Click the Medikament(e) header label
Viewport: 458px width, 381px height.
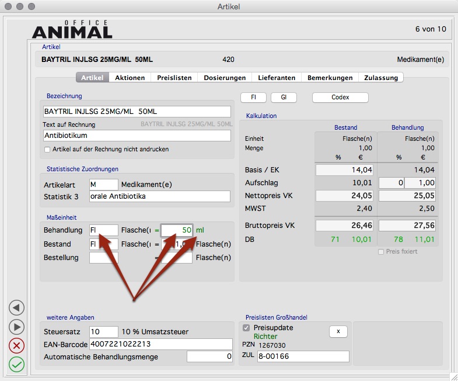420,60
